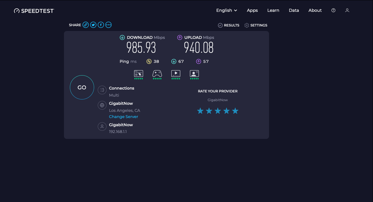Click the SHARE label
This screenshot has width=373, height=202.
[75, 25]
